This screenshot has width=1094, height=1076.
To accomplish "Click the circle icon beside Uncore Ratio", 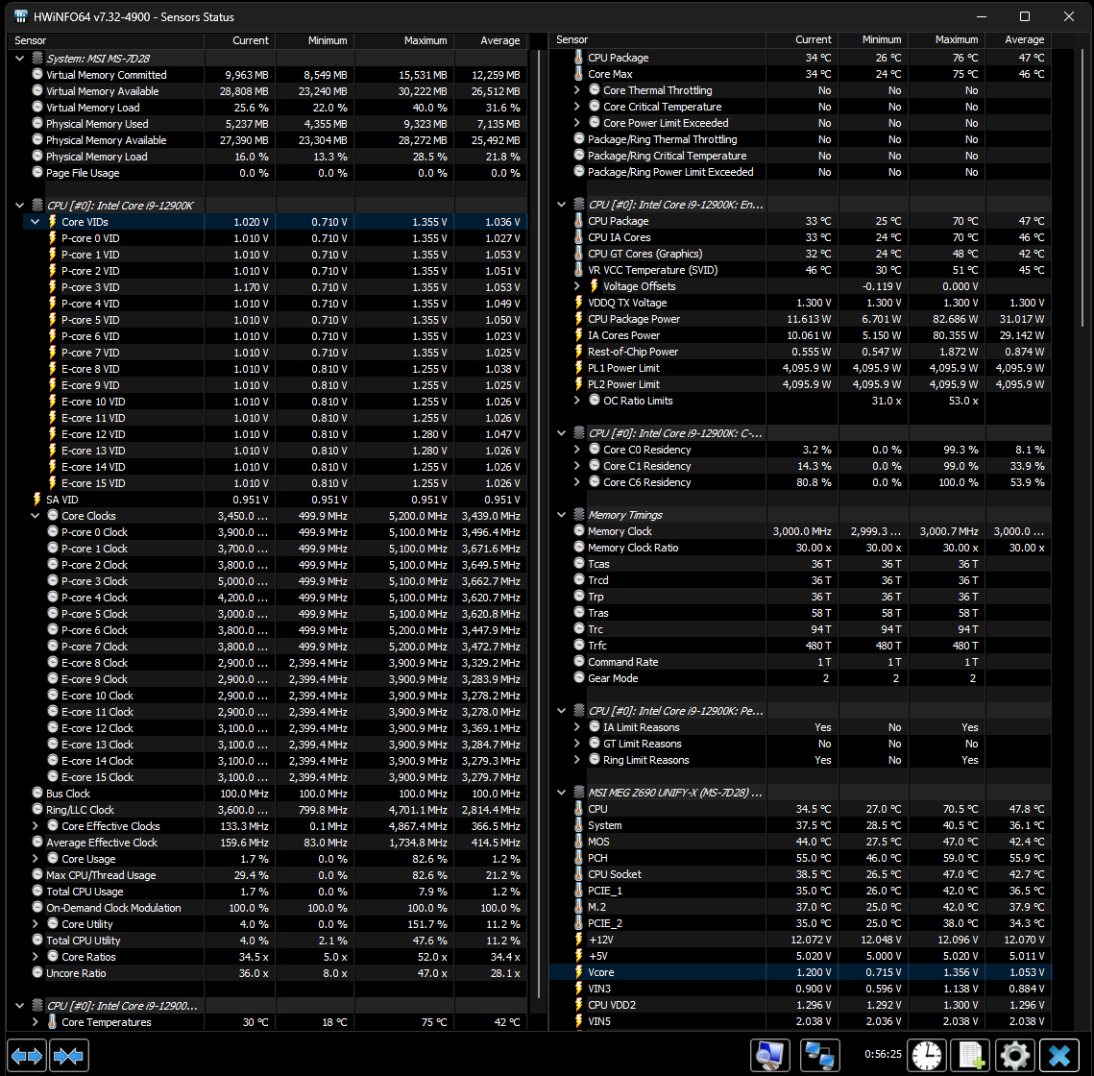I will pos(37,972).
